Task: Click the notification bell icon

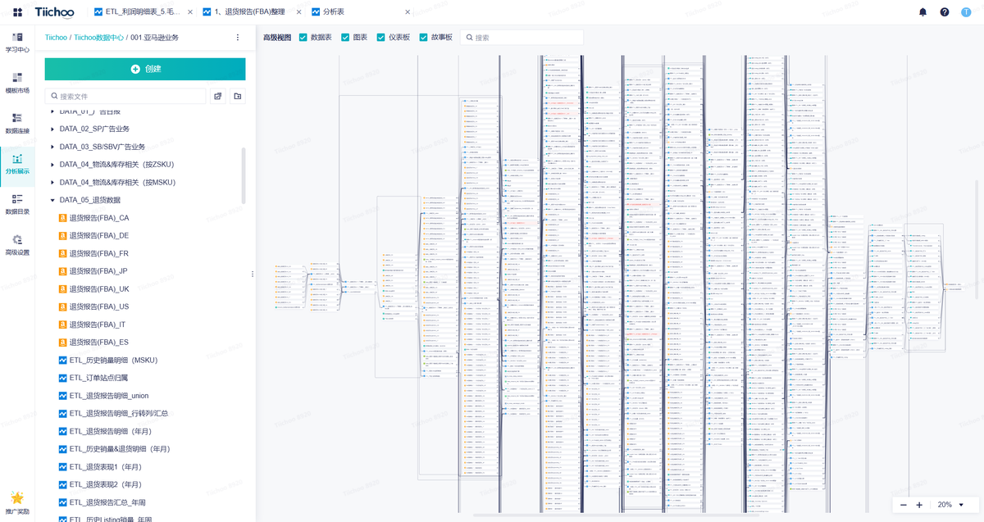Action: click(x=922, y=12)
